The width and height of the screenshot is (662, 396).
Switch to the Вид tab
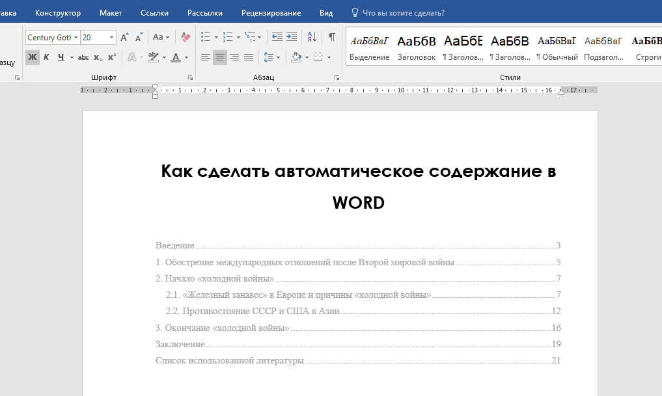[x=326, y=13]
